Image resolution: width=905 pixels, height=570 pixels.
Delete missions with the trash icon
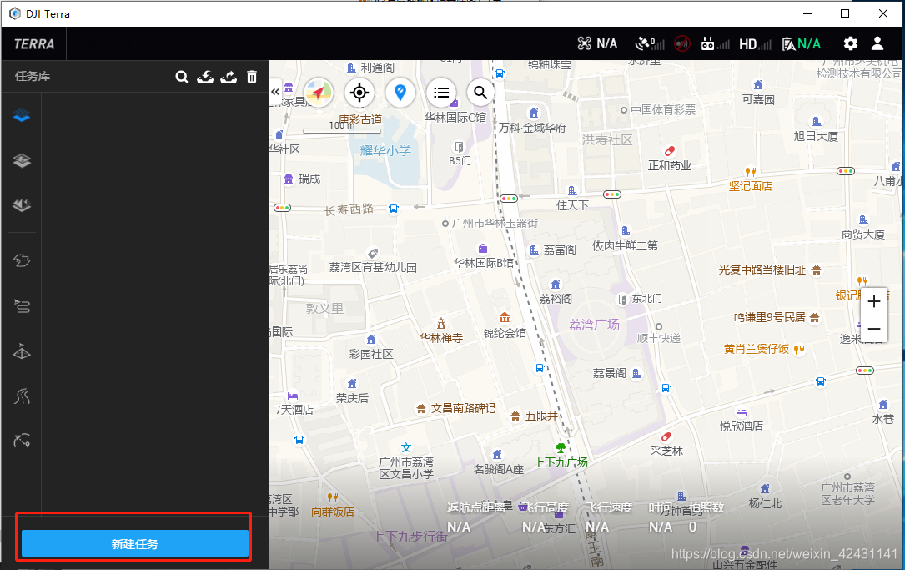coord(252,77)
